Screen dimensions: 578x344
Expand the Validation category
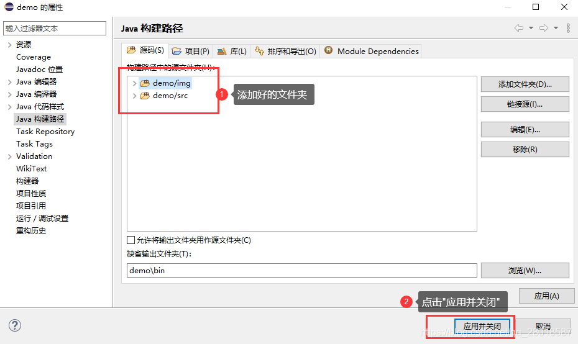9,156
